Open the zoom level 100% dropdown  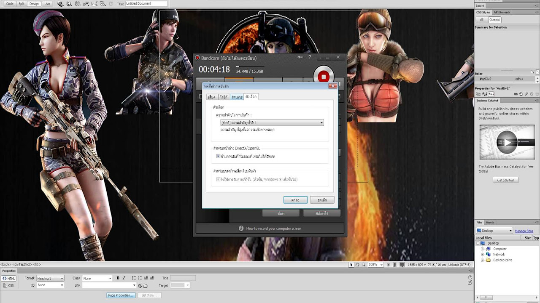click(x=375, y=265)
